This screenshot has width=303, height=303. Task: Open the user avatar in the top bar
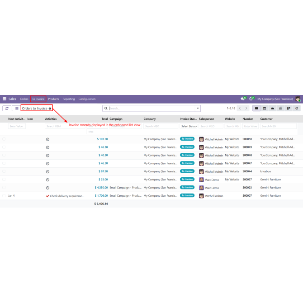298,99
